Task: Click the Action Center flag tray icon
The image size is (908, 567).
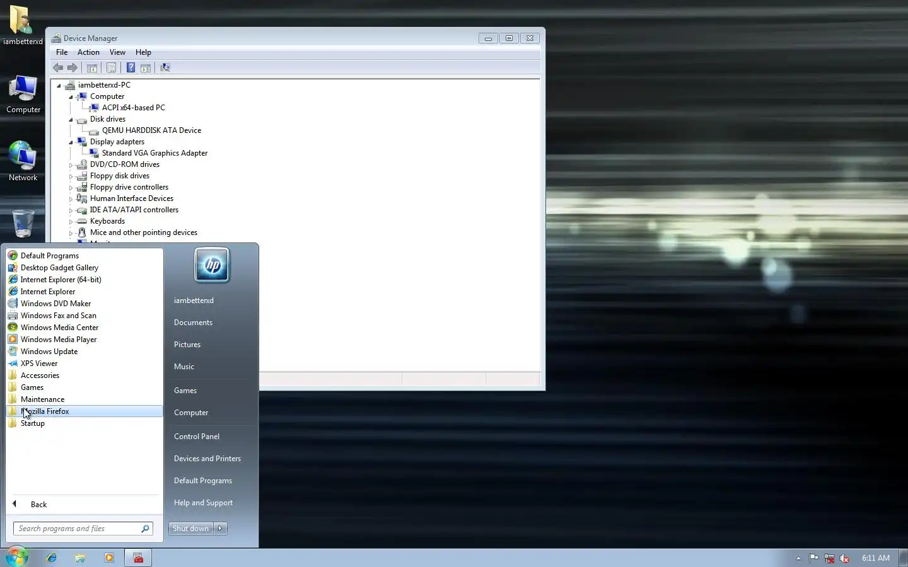Action: (x=814, y=558)
